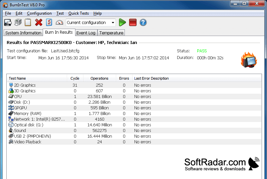Switch to the Temperature tab

pos(111,33)
